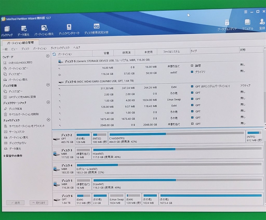266x220 pixels.
Task: Select GPTディスクをMBRに変換
Action: (x=20, y=97)
